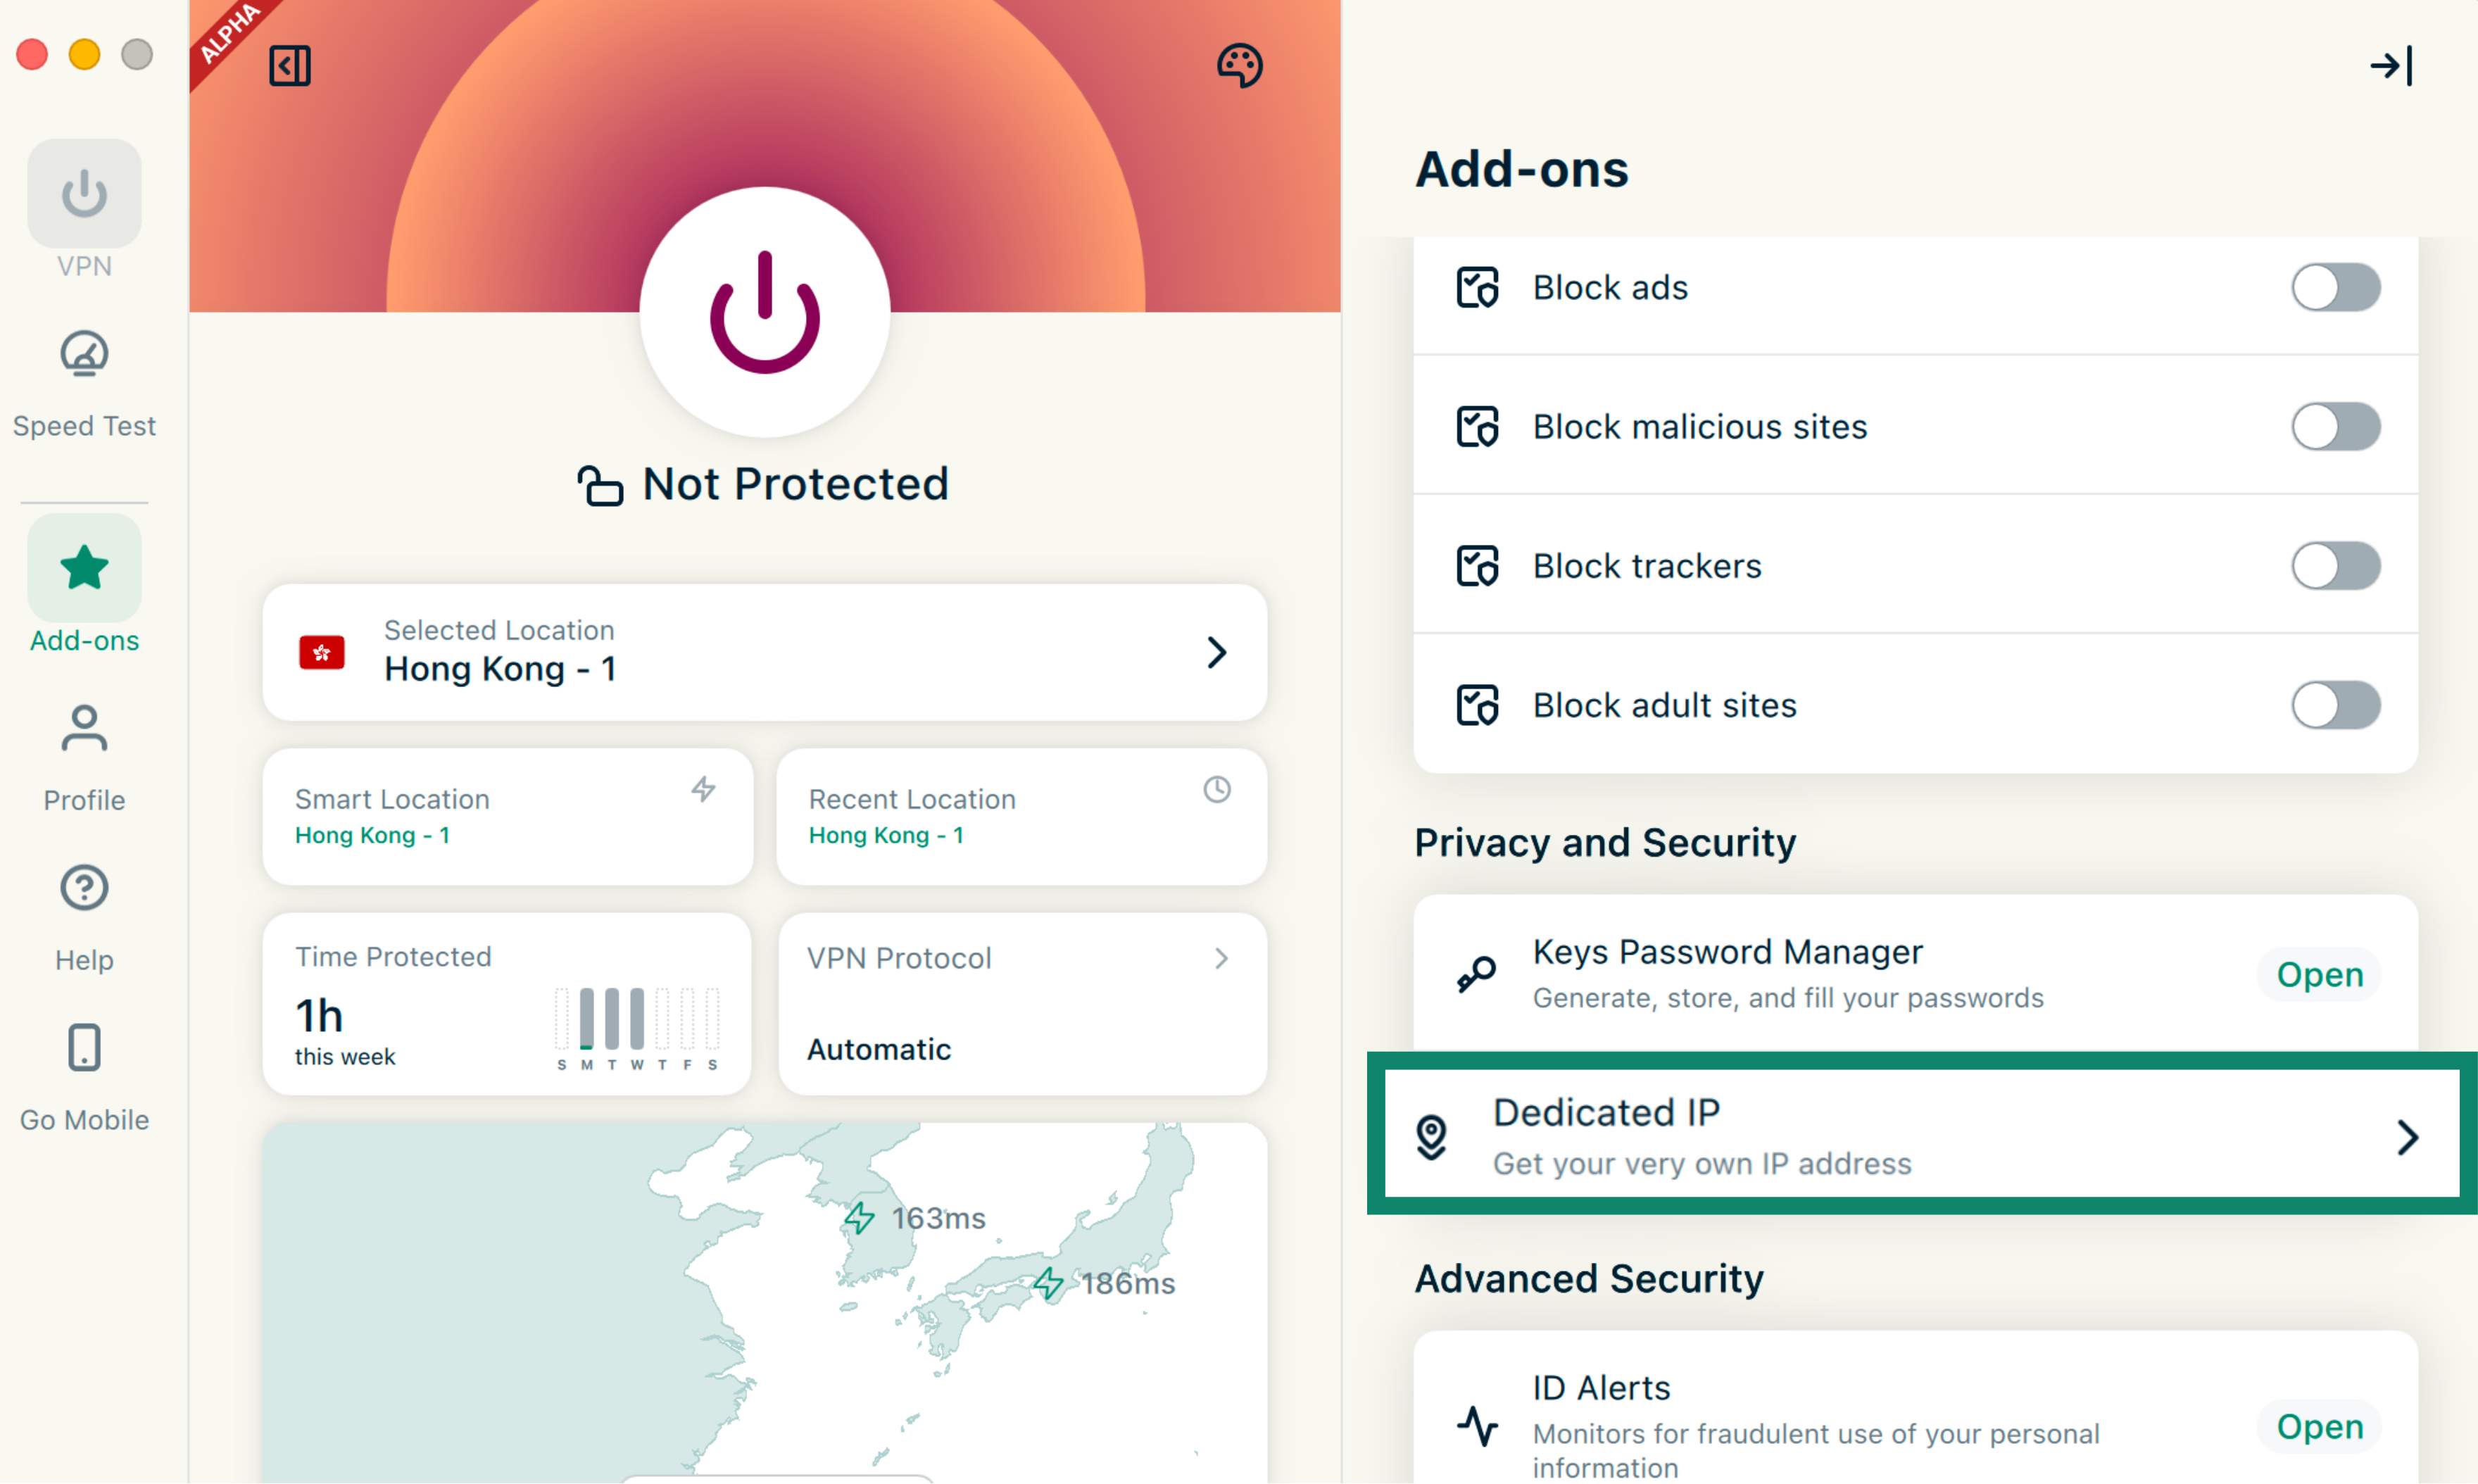Click Open for ID Alerts
This screenshot has height=1484, width=2478.
[x=2318, y=1426]
